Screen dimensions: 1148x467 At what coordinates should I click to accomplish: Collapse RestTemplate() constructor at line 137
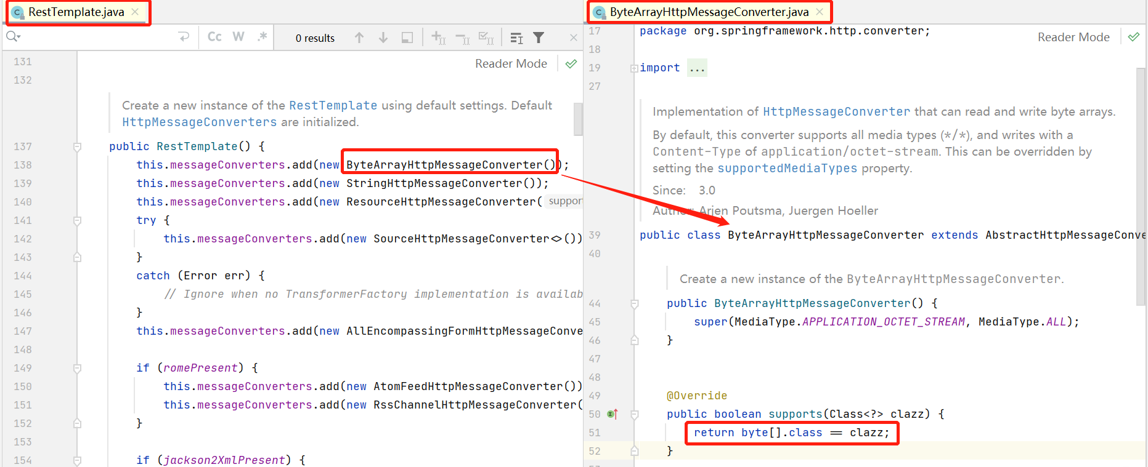77,146
